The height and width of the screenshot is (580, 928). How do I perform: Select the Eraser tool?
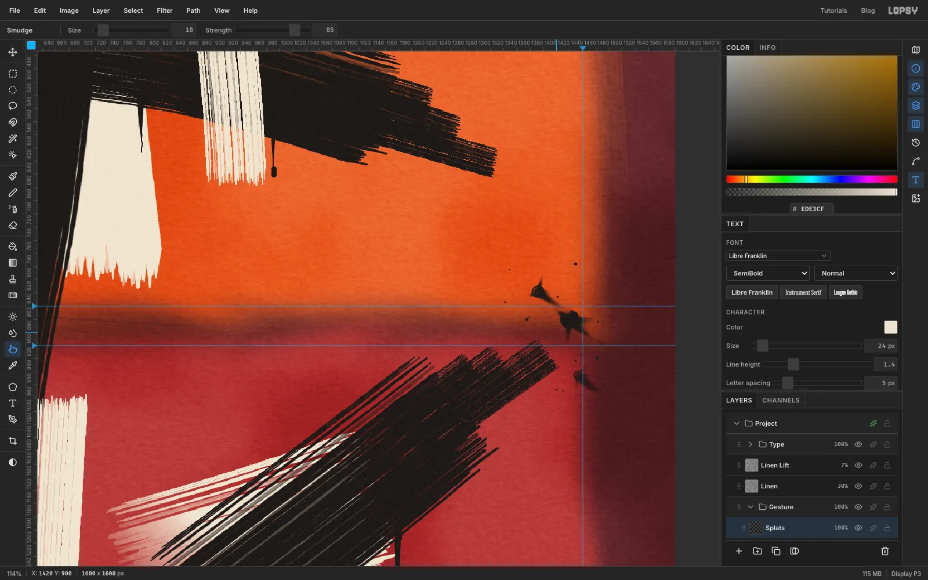[13, 225]
